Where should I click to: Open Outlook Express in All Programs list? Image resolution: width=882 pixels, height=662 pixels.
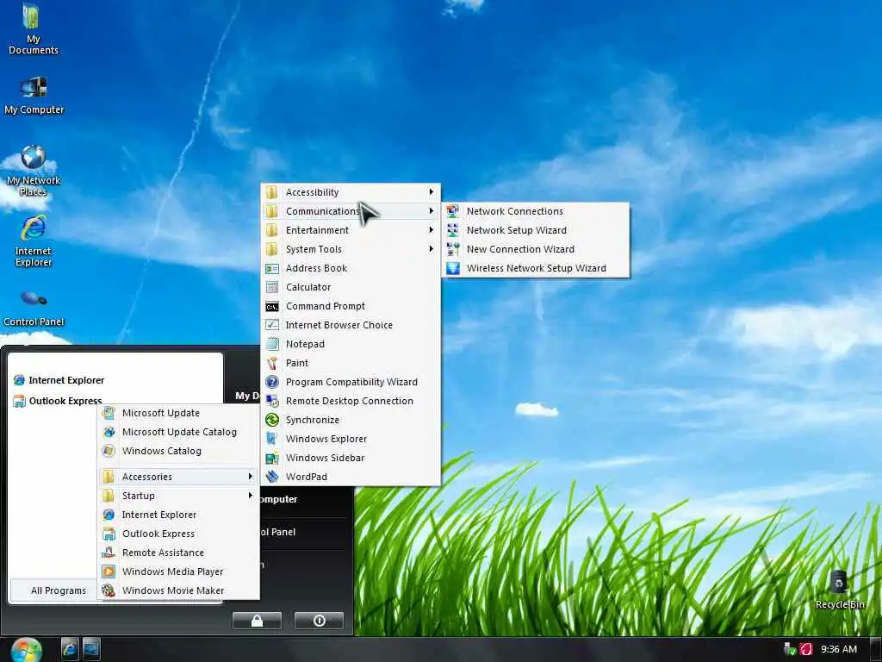click(x=179, y=534)
